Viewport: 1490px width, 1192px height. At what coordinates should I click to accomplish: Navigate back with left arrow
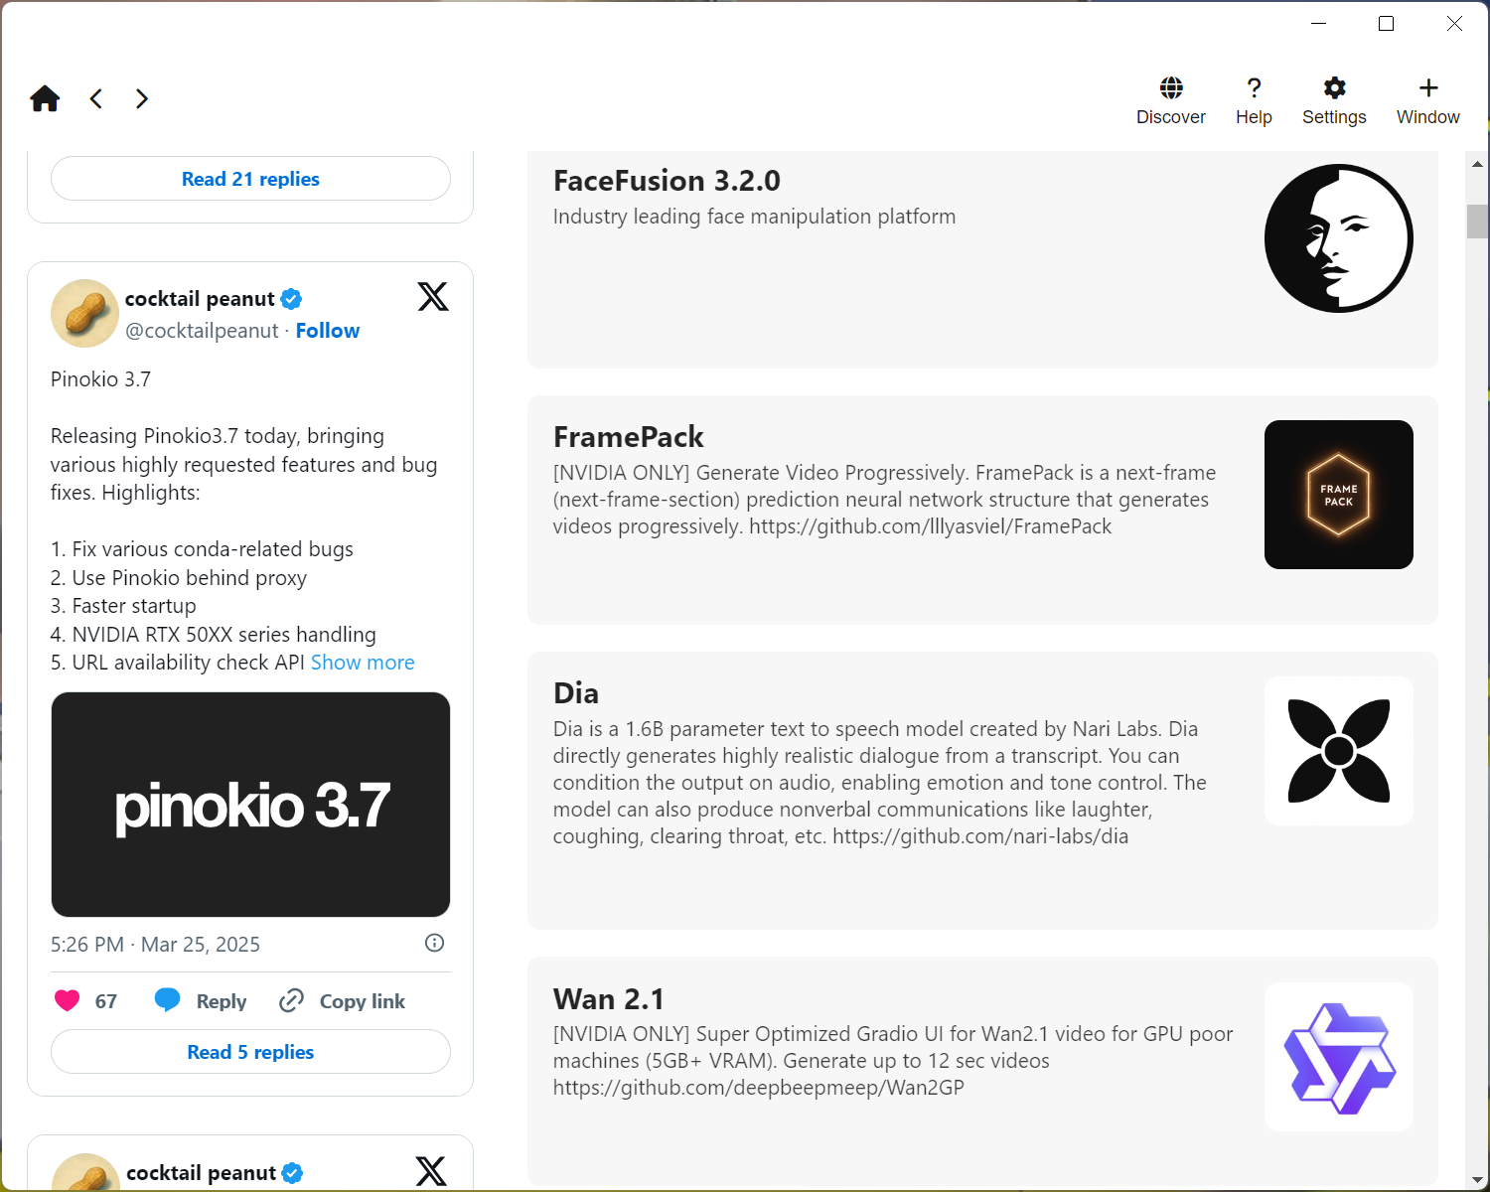pyautogui.click(x=96, y=98)
